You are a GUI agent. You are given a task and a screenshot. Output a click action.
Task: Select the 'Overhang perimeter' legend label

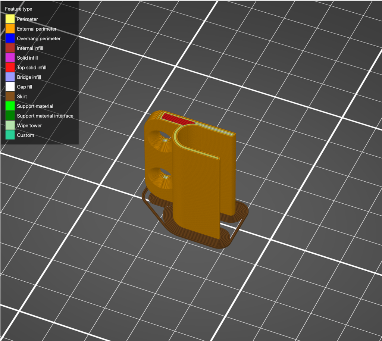pos(38,39)
